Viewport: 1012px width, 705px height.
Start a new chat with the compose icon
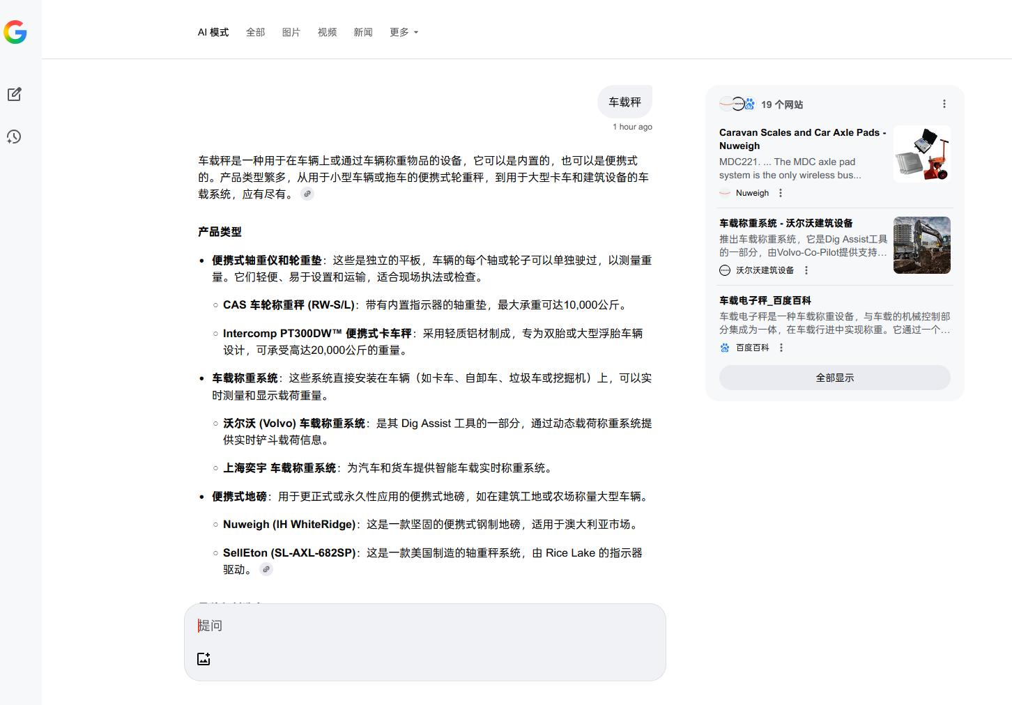[x=15, y=94]
